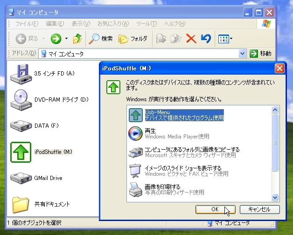Open the Edit (編集) menu

coord(55,24)
